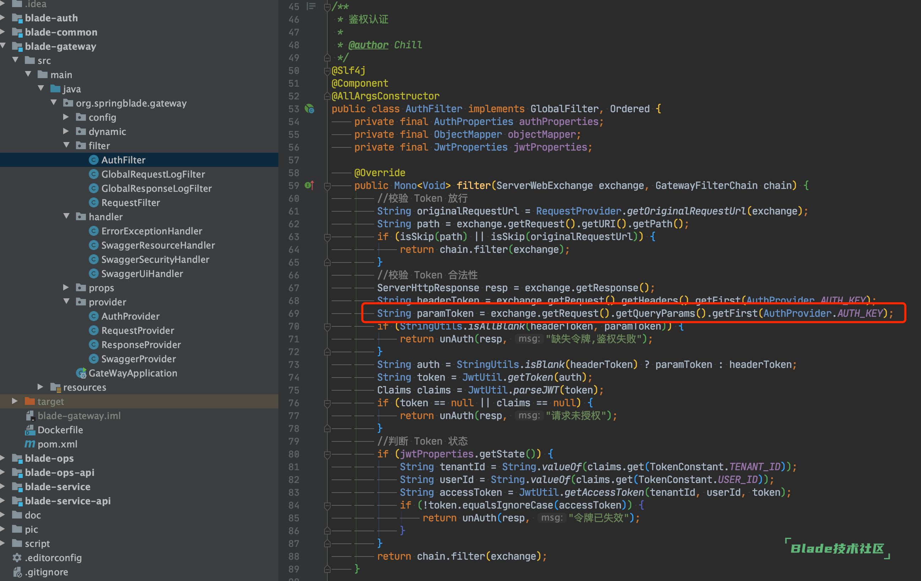Click the .gitignore file icon
921x581 pixels.
[x=17, y=572]
